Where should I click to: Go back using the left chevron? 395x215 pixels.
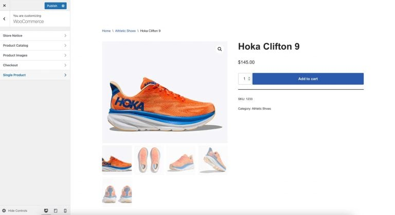[x=4, y=19]
